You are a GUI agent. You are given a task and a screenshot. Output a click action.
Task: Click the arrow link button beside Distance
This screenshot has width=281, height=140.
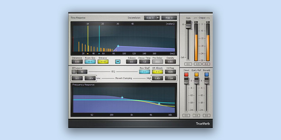[118, 62]
